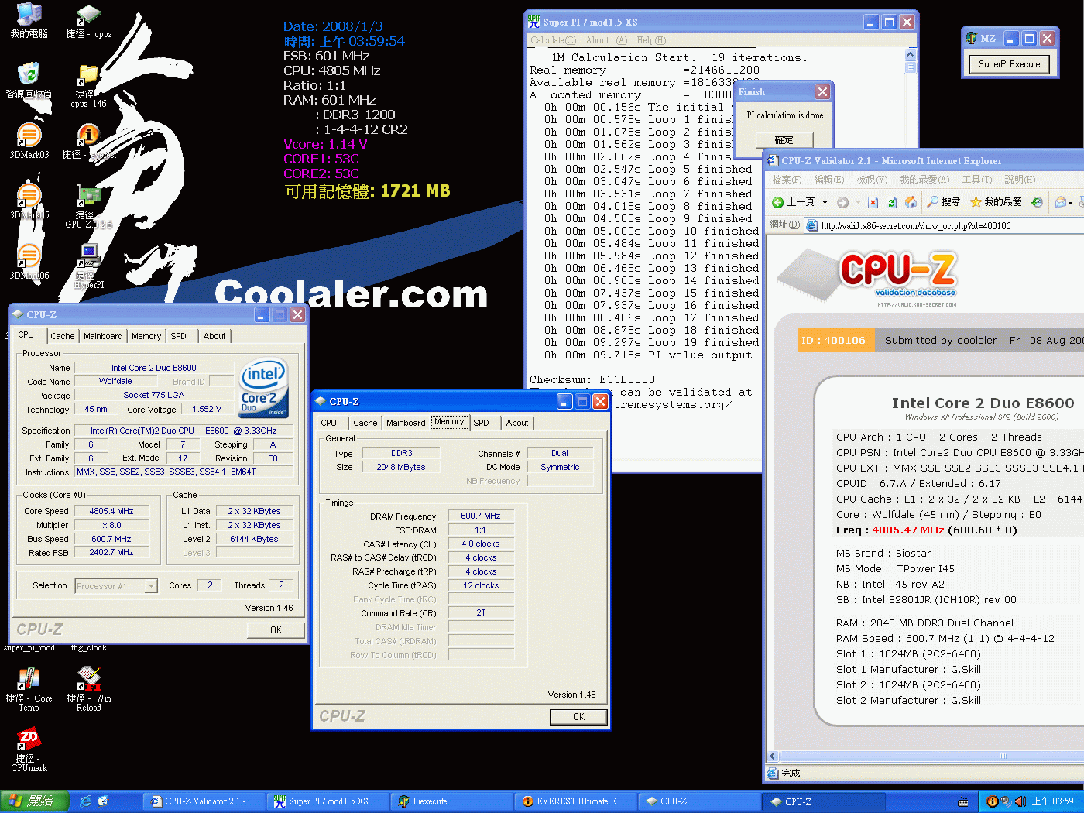Switch to EVEREST Ultimate taskbar item
The height and width of the screenshot is (813, 1084).
point(576,801)
